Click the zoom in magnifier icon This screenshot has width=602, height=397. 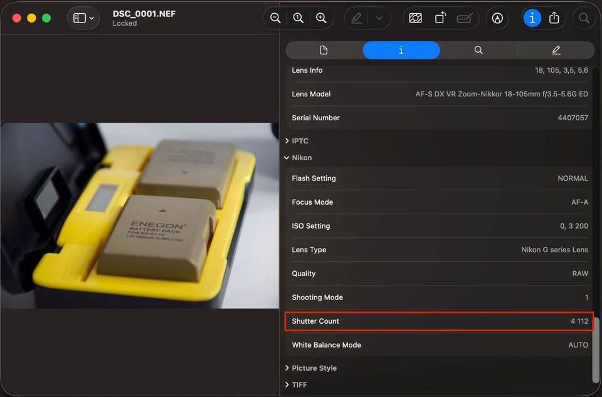tap(321, 18)
